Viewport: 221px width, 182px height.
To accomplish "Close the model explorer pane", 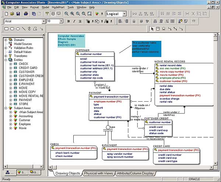I will [43, 35].
